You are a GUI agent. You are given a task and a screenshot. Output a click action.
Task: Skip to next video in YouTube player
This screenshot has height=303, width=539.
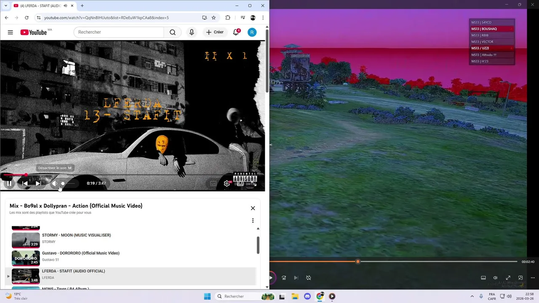click(38, 183)
